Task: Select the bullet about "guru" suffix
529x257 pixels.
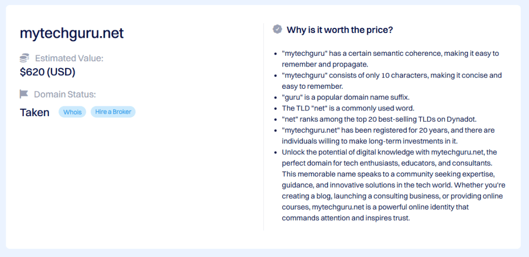Action: pyautogui.click(x=346, y=97)
